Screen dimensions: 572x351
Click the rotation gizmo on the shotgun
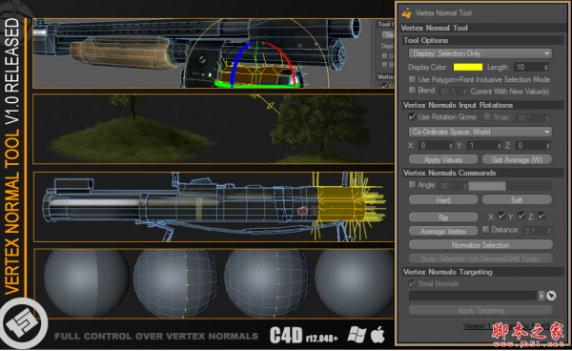257,65
